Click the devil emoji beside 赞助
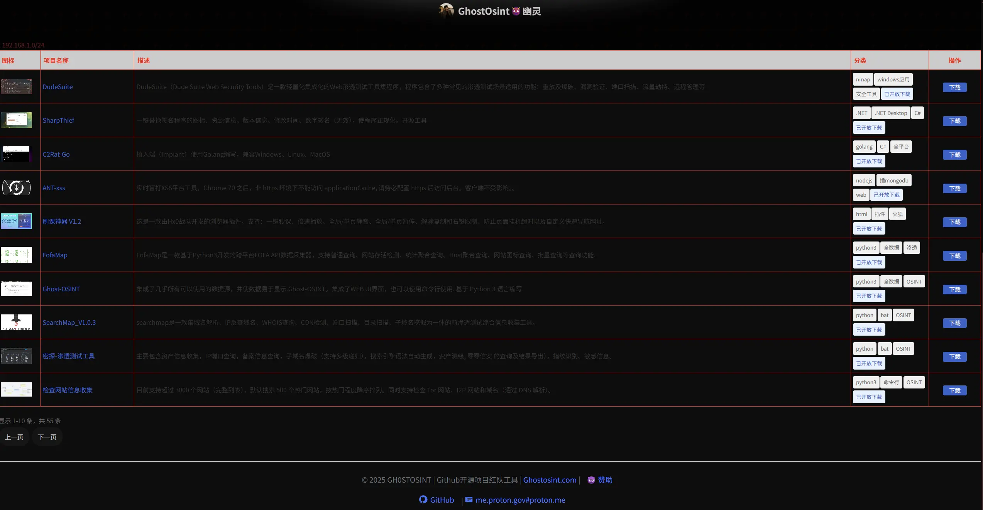Image resolution: width=983 pixels, height=510 pixels. pos(591,480)
